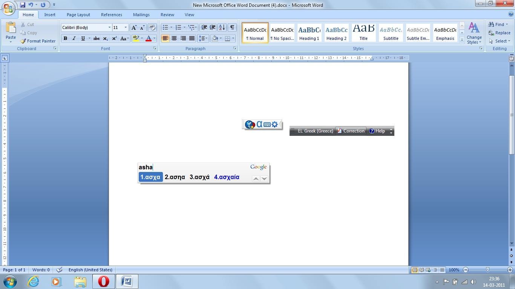Increase paragraph indent
The image size is (515, 289).
click(x=212, y=27)
